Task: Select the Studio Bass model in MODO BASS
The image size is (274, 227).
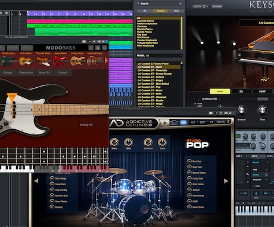Action: coord(8,59)
